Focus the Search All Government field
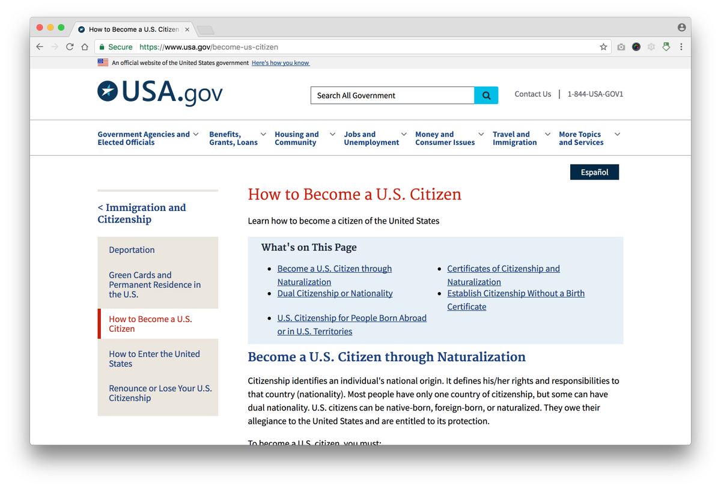Screen dimensions: 721x488 click(x=392, y=96)
